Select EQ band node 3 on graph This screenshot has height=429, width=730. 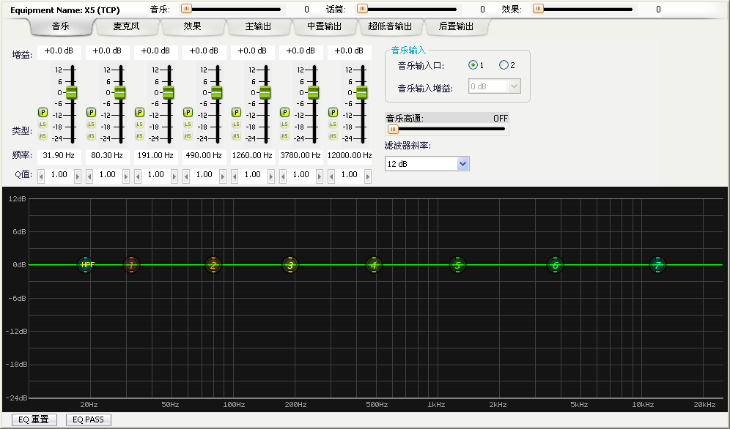(x=290, y=265)
